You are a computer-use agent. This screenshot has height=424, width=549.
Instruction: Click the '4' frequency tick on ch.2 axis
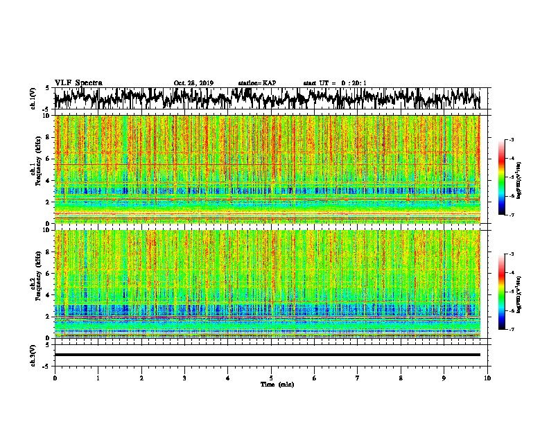coord(49,295)
